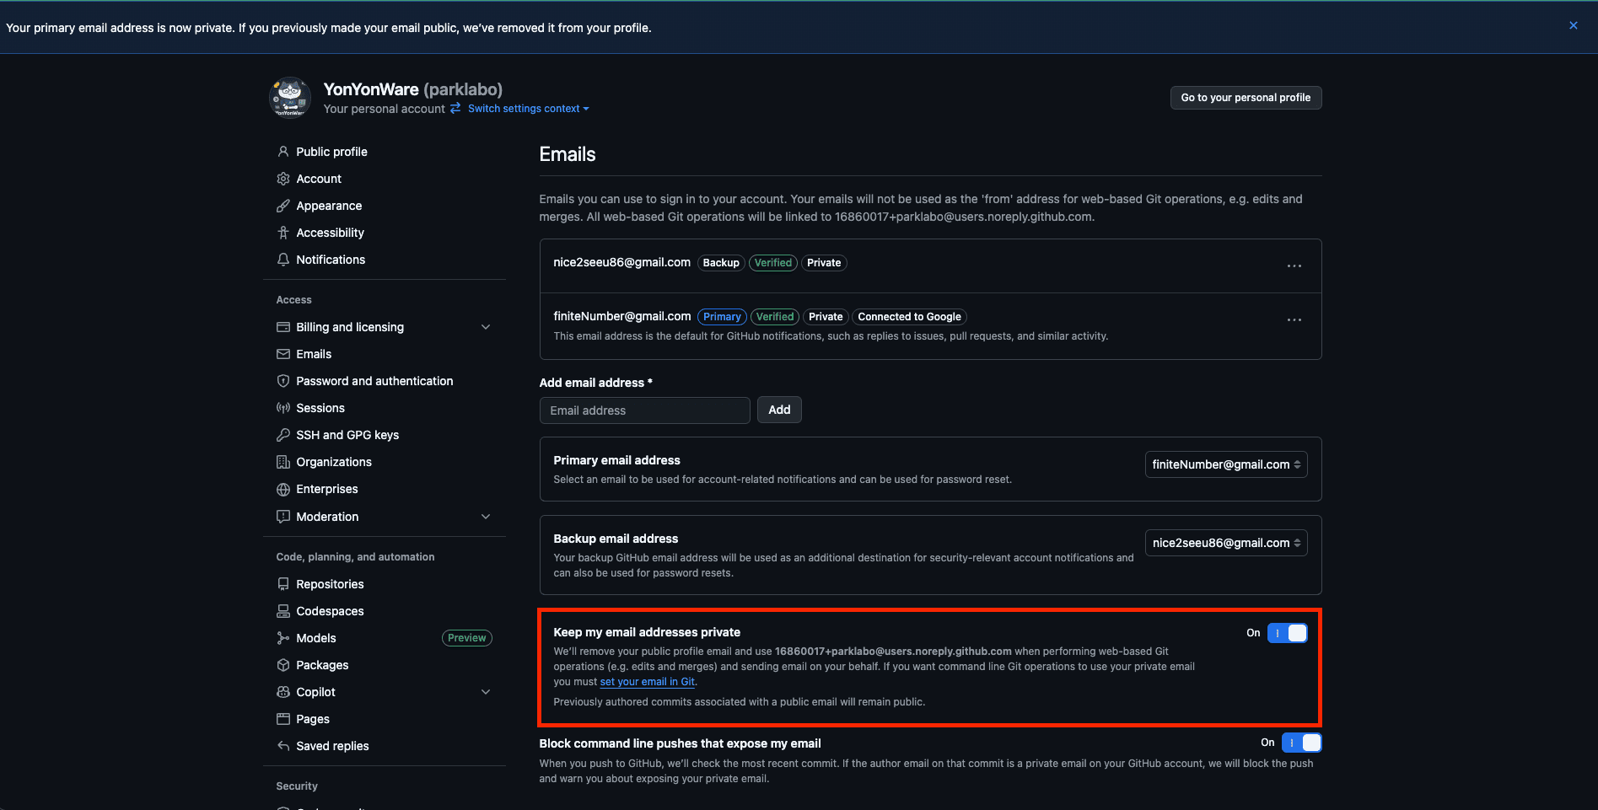Dismiss the private email notification banner

pos(1573,25)
